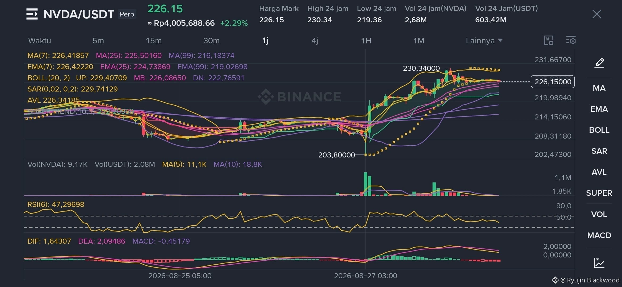This screenshot has width=622, height=287.
Task: Click the RSI(6) value label
Action: coord(56,205)
